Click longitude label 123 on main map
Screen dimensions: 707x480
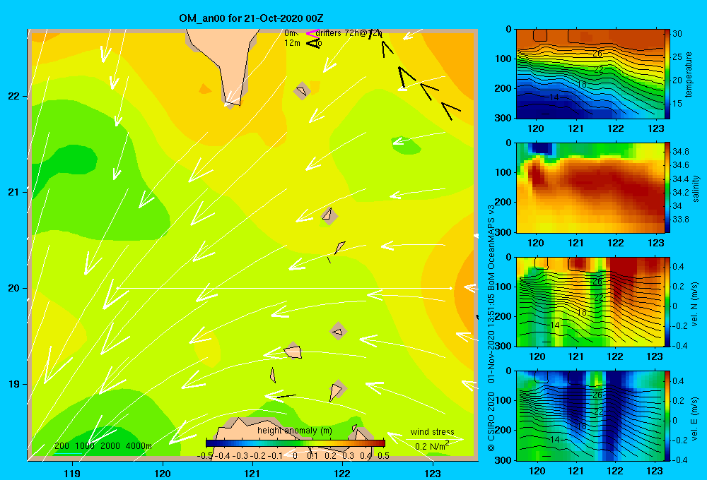pyautogui.click(x=433, y=473)
